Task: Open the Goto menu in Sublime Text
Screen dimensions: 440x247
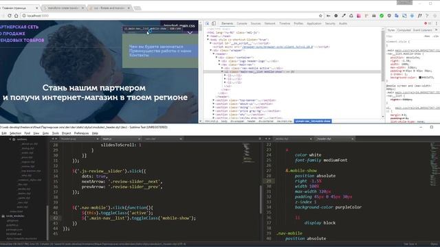Action: (45, 133)
